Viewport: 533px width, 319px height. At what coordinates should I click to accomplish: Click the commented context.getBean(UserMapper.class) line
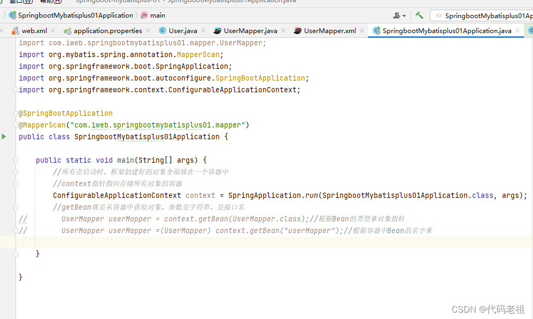(233, 219)
